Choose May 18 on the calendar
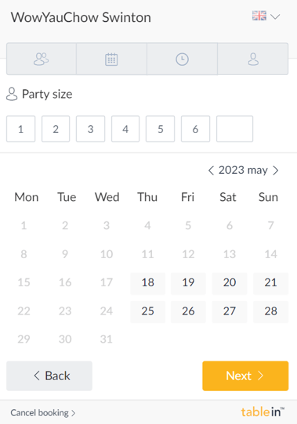Screen dimensions: 297x424 (147, 282)
